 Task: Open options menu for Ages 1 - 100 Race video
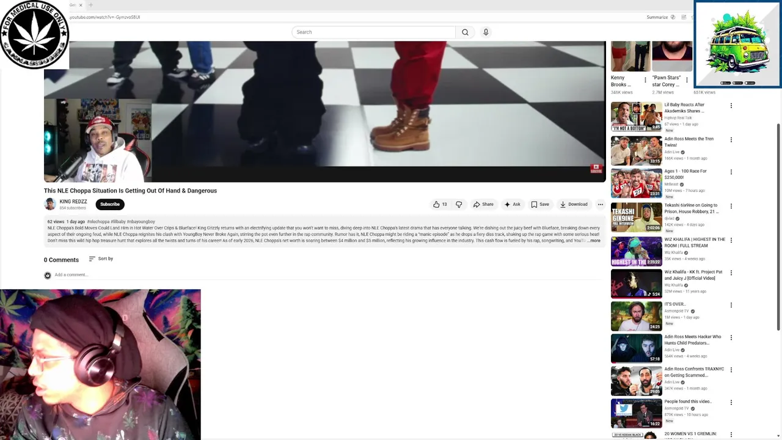[x=731, y=172]
